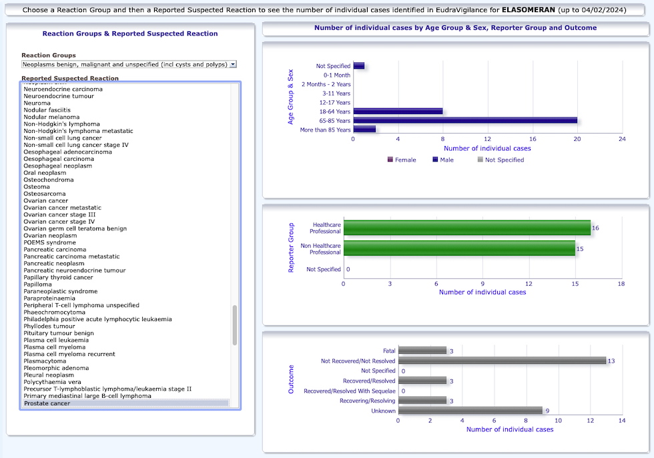Click the Reaction Groups dropdown arrow button
The width and height of the screenshot is (654, 458).
pos(233,64)
